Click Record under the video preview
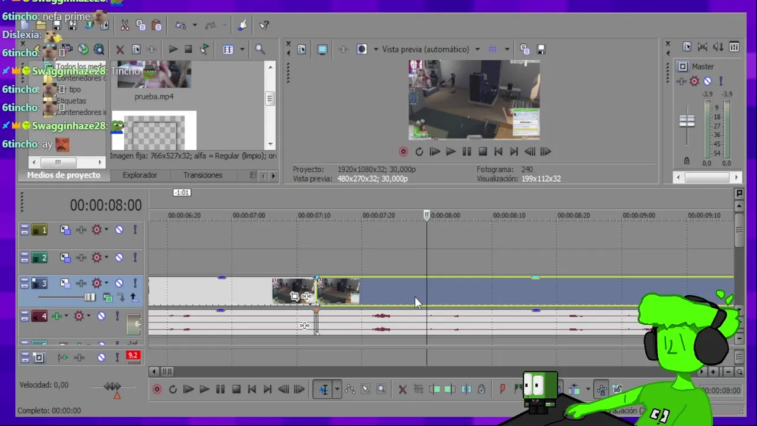Image resolution: width=757 pixels, height=426 pixels. (x=403, y=151)
